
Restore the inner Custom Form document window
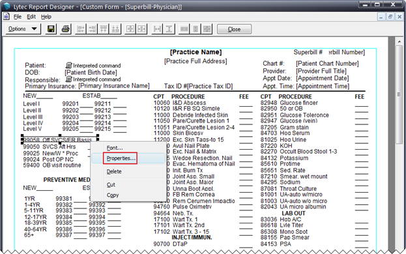(390, 17)
